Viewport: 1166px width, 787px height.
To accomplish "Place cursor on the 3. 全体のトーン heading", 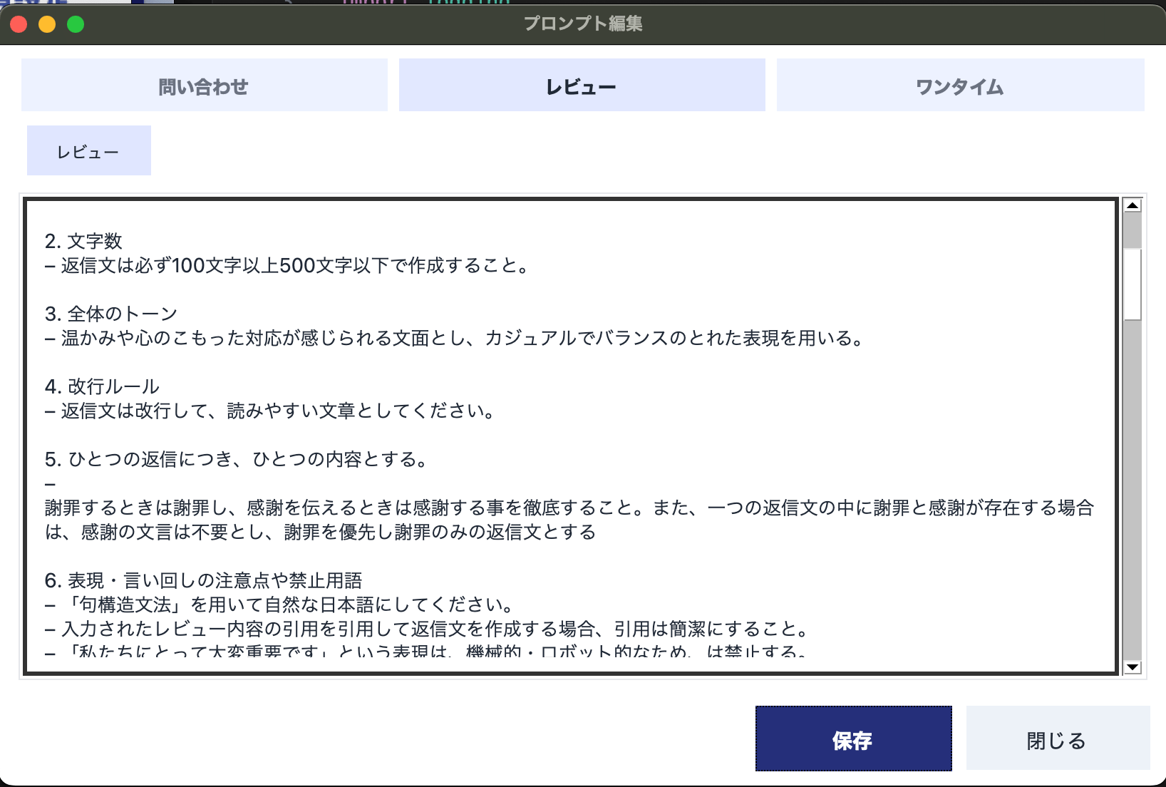I will point(110,314).
